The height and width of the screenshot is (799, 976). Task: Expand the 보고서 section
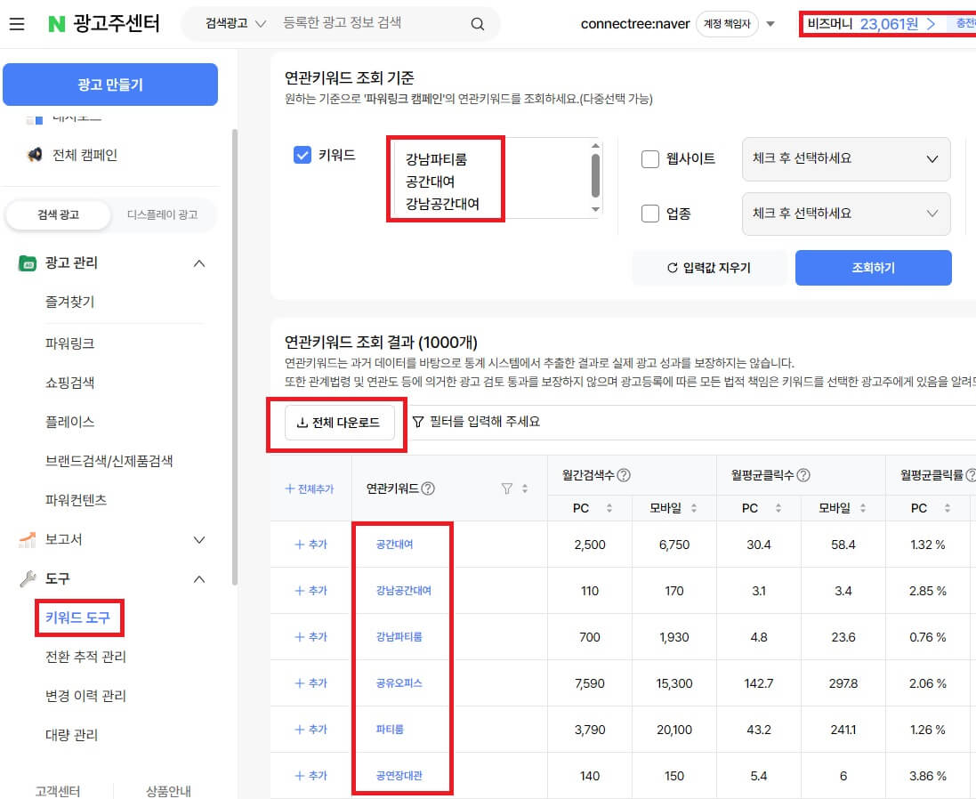click(x=199, y=539)
